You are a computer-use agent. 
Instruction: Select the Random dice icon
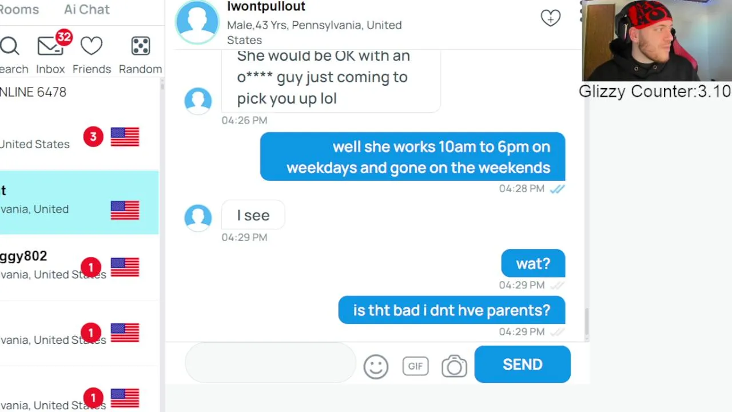tap(140, 46)
